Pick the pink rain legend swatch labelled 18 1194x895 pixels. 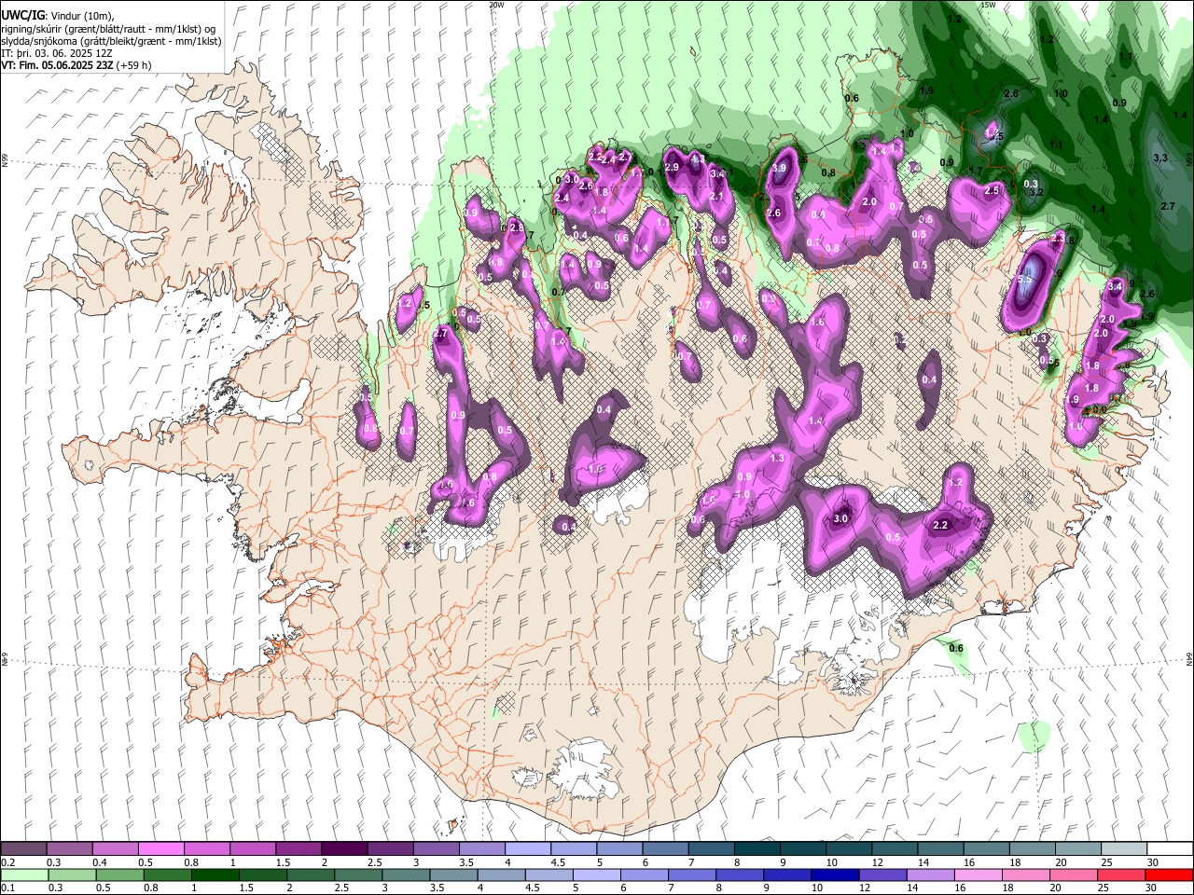(1024, 874)
